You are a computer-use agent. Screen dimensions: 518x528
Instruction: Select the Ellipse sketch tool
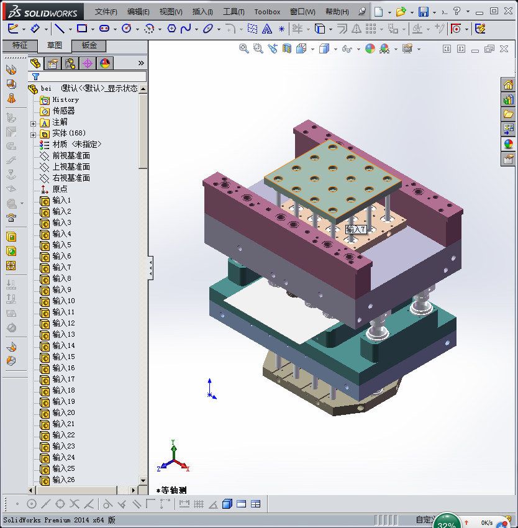tap(208, 29)
